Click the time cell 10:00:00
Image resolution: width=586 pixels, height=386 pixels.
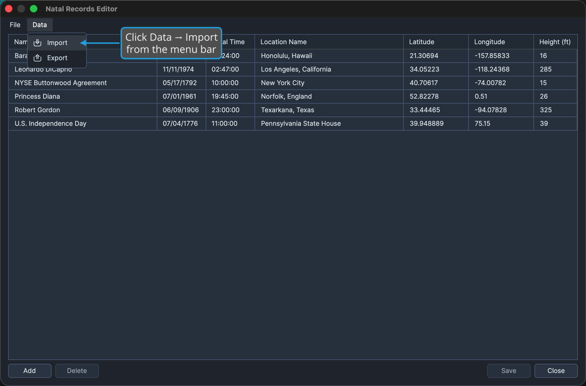click(x=230, y=83)
